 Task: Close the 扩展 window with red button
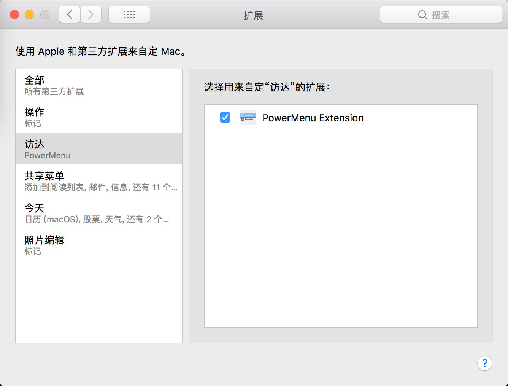[x=14, y=15]
